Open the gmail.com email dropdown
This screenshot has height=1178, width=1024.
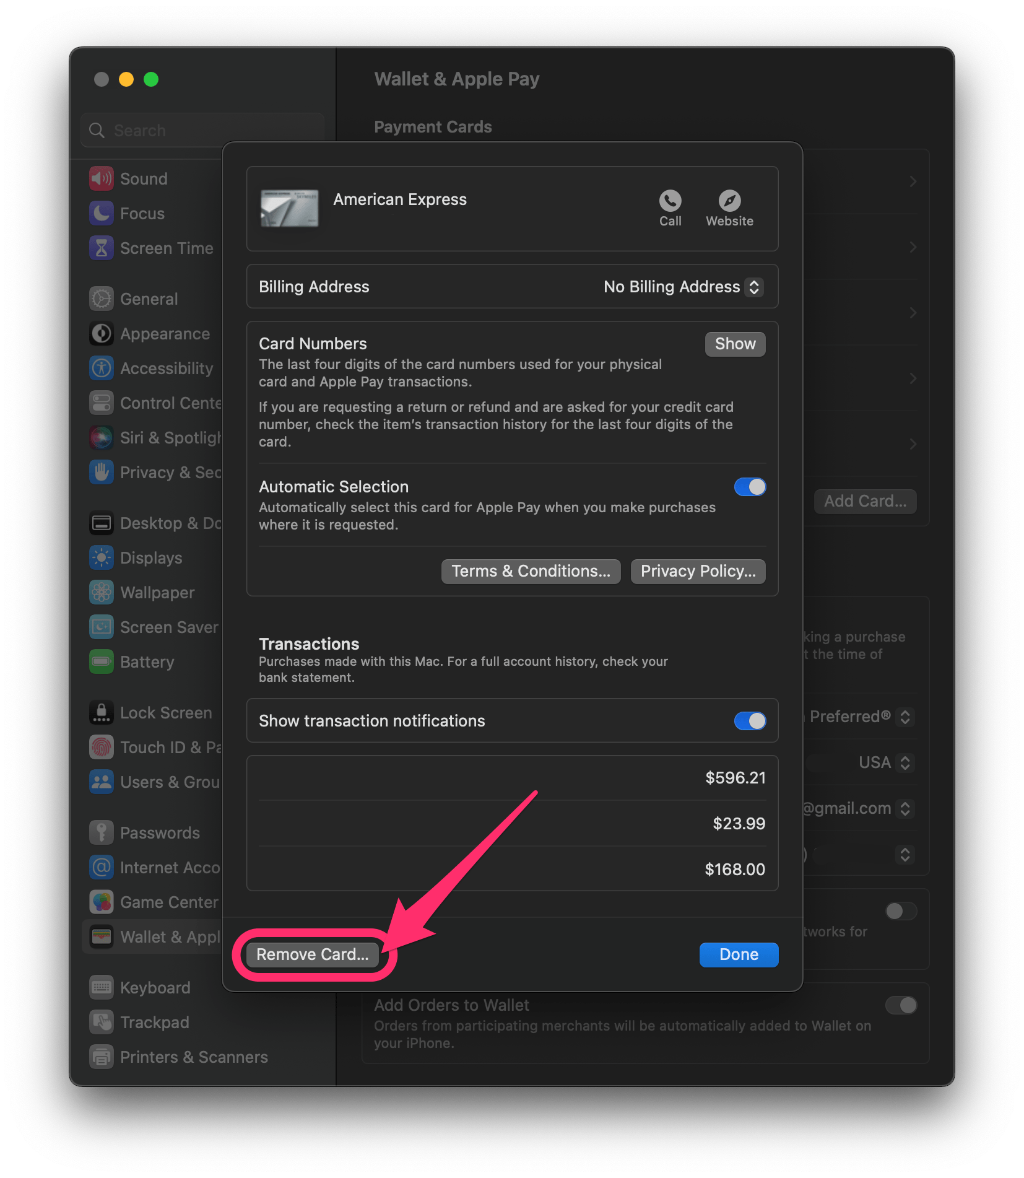pos(905,808)
